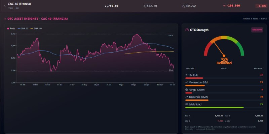The width and height of the screenshot is (269, 134).
Task: Select the high value 7,842.50
Action: pos(150,6)
